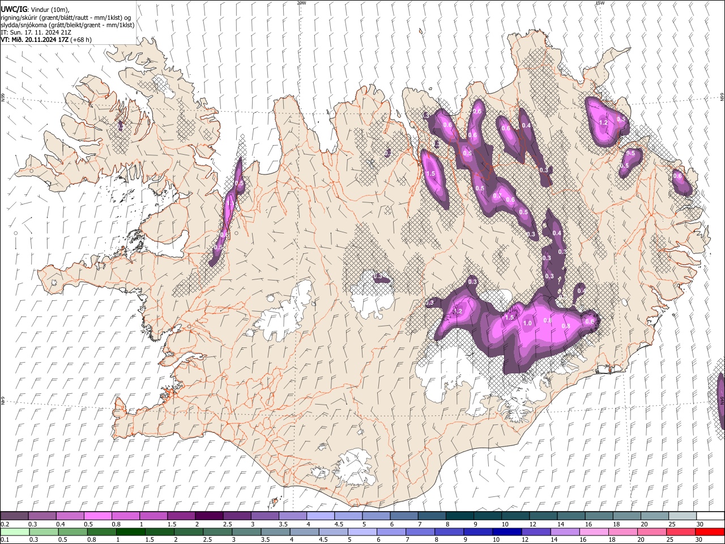
Task: Pick the dark teal 8 swatch in snow scale
Action: click(459, 516)
